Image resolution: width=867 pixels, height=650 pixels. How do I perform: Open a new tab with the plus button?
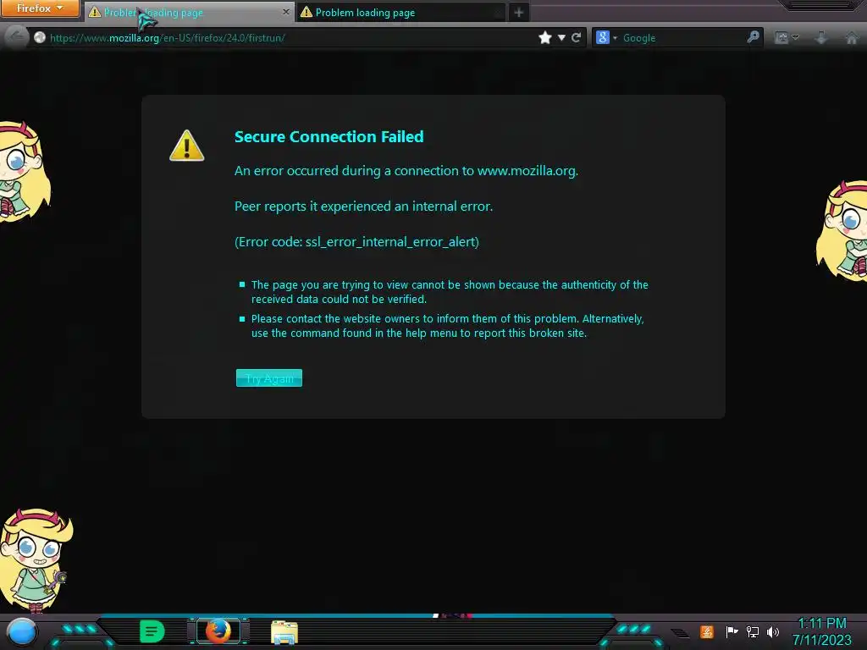coord(518,12)
